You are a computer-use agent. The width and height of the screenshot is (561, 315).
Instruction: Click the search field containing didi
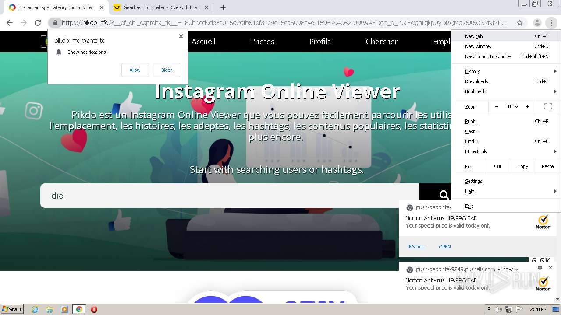[230, 196]
